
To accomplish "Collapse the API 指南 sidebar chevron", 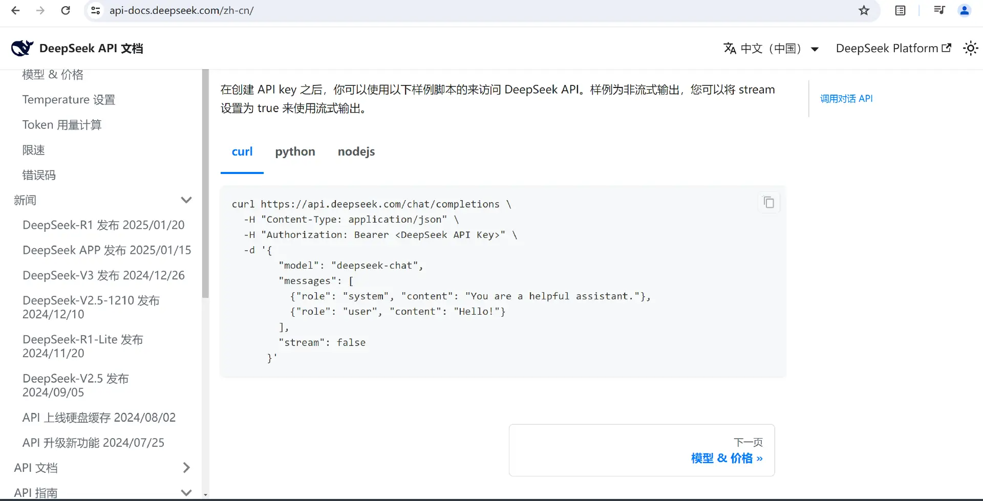I will 186,492.
